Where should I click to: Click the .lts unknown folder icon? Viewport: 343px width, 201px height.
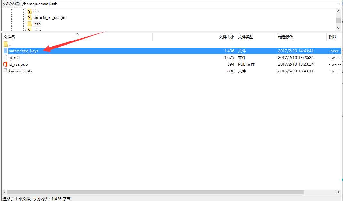click(x=29, y=11)
